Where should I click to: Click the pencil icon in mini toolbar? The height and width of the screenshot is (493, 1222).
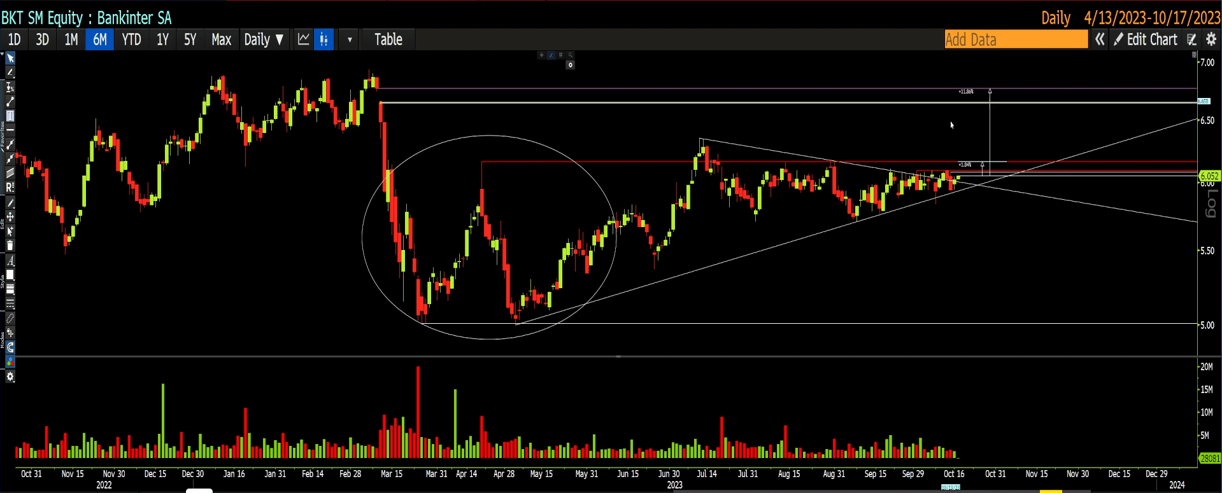(551, 55)
